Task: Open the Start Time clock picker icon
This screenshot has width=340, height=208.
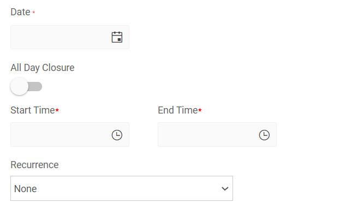Action: (117, 135)
